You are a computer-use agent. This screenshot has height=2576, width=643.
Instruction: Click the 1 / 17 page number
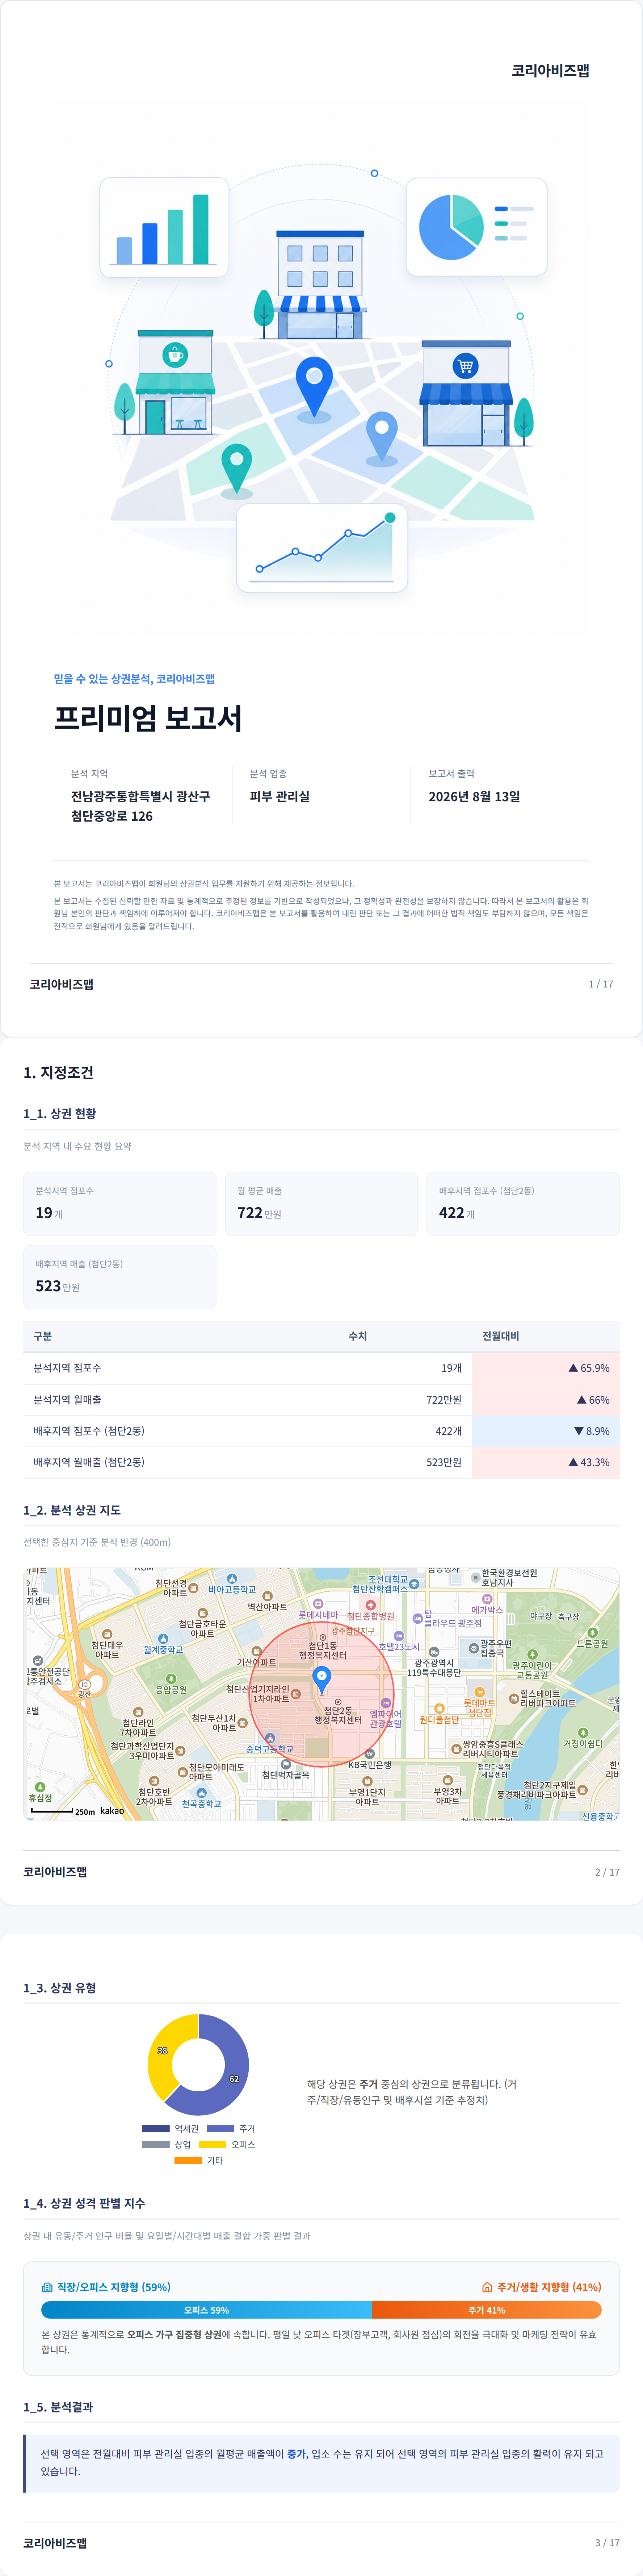601,984
